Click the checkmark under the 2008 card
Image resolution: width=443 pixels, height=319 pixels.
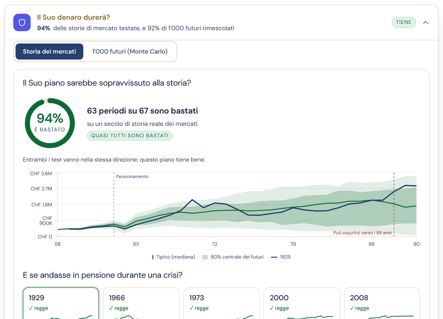pyautogui.click(x=352, y=308)
